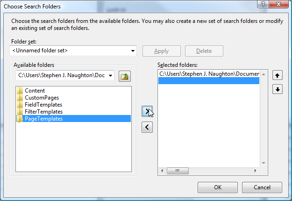
Task: Move selected folder up in list
Action: tap(278, 75)
